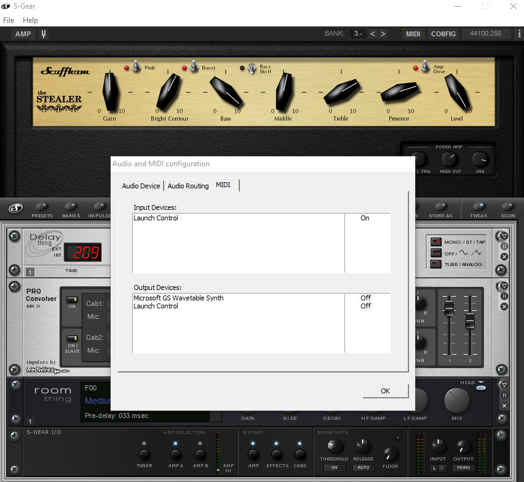Open the PRESETS rack button
This screenshot has height=482, width=524.
(42, 210)
